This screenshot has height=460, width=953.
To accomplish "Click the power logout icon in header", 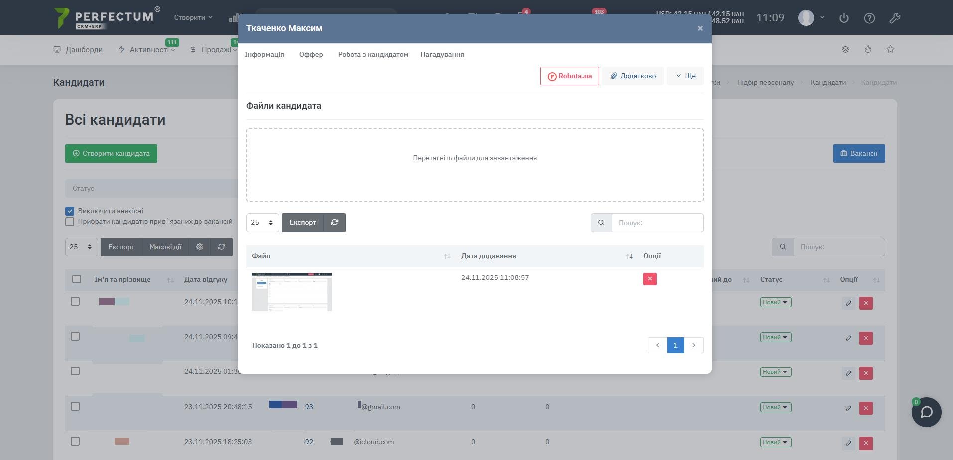I will [x=844, y=18].
